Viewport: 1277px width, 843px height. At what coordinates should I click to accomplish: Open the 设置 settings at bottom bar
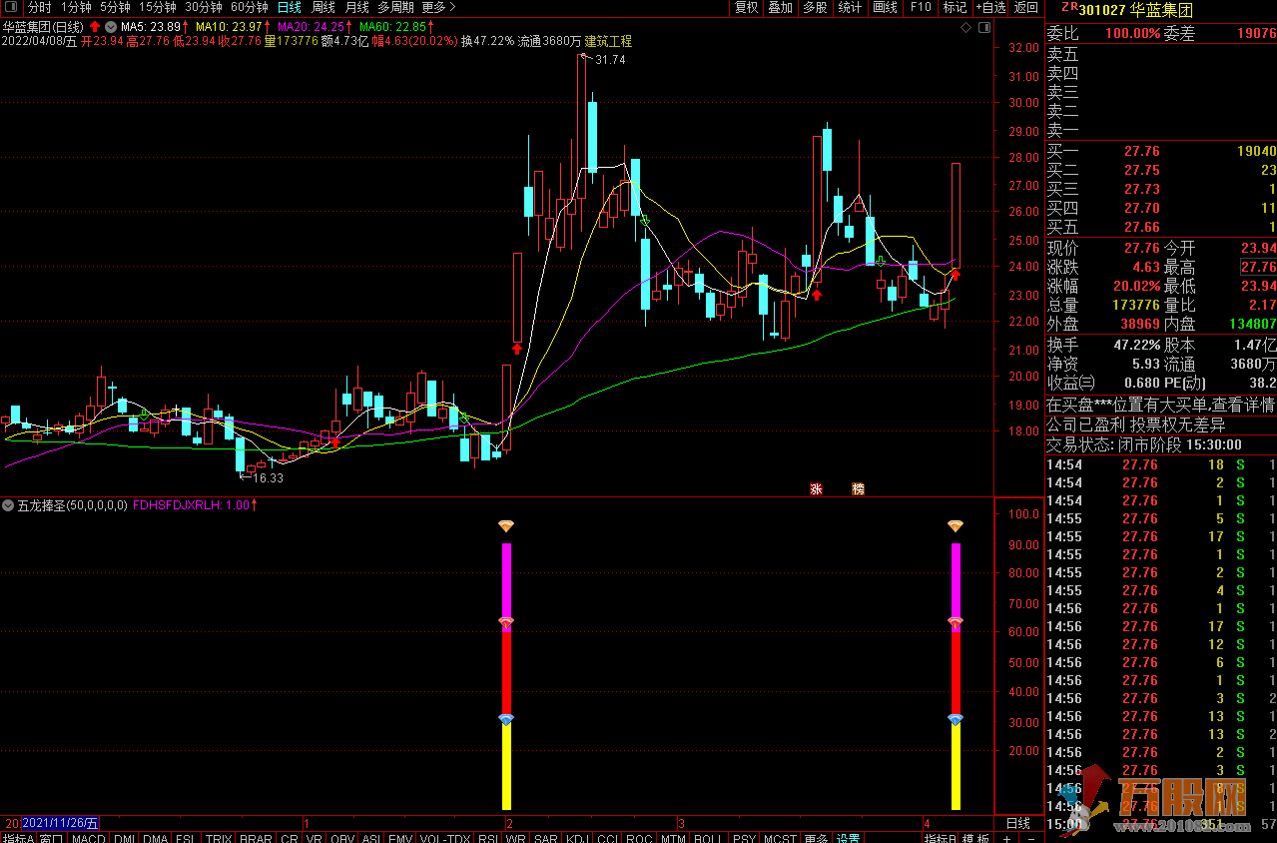pyautogui.click(x=849, y=838)
